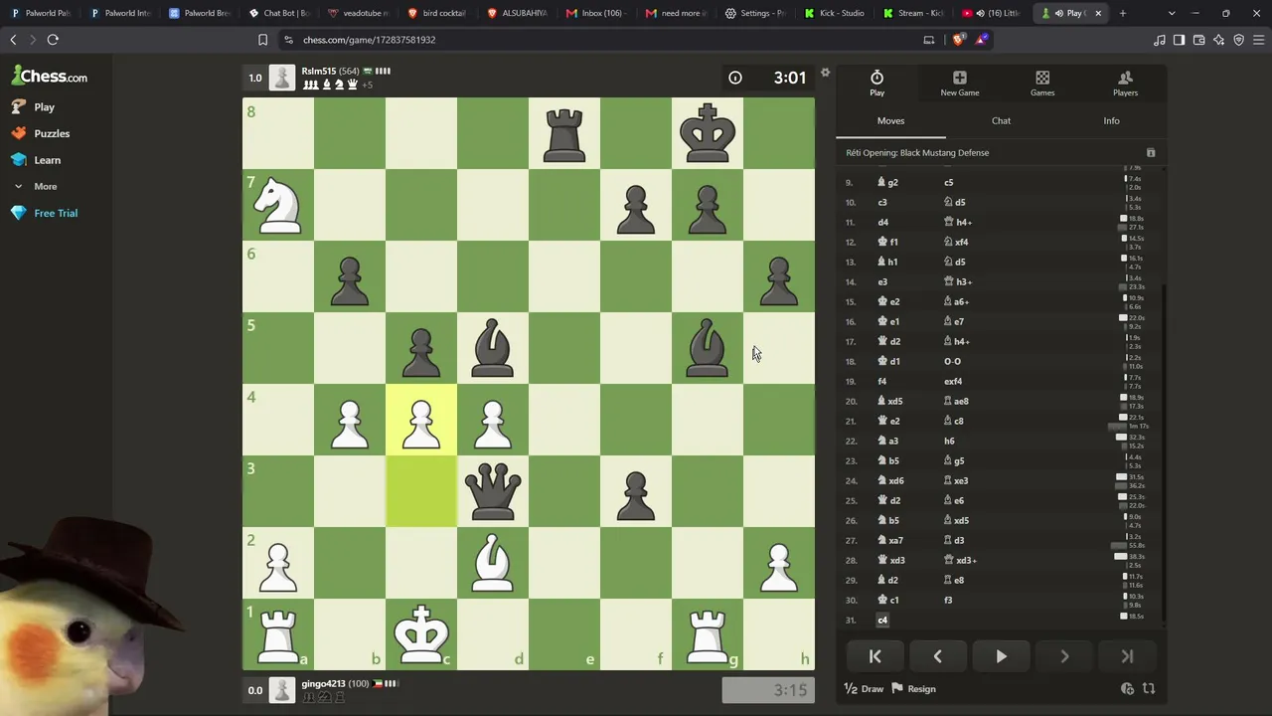Open board settings gear icon
The image size is (1272, 716).
(825, 73)
